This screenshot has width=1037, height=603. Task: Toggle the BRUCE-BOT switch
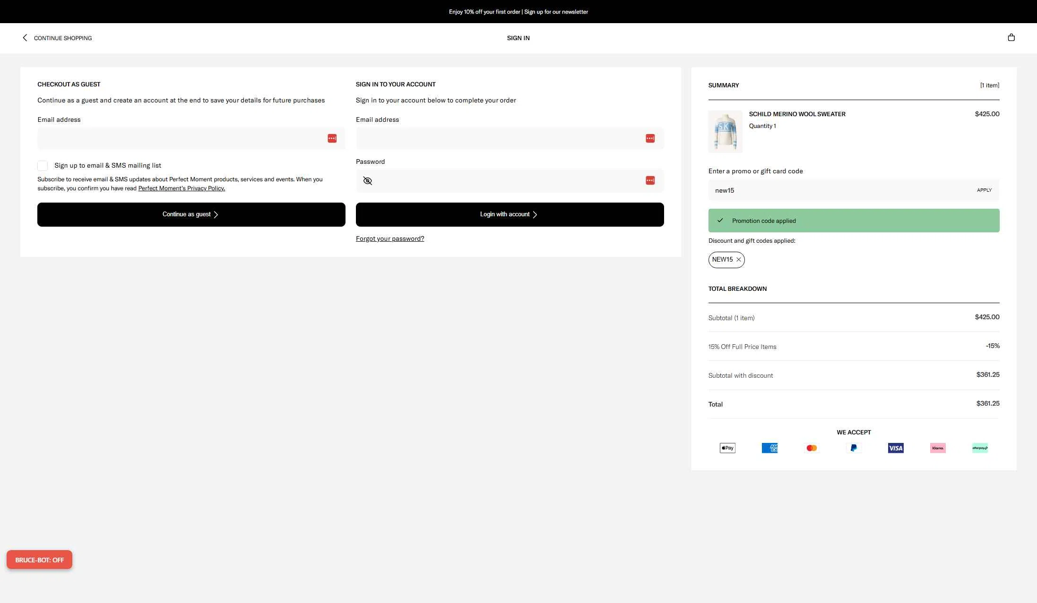point(39,560)
